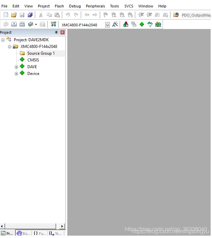
Task: Select Software Packs icon
Action: (150, 24)
